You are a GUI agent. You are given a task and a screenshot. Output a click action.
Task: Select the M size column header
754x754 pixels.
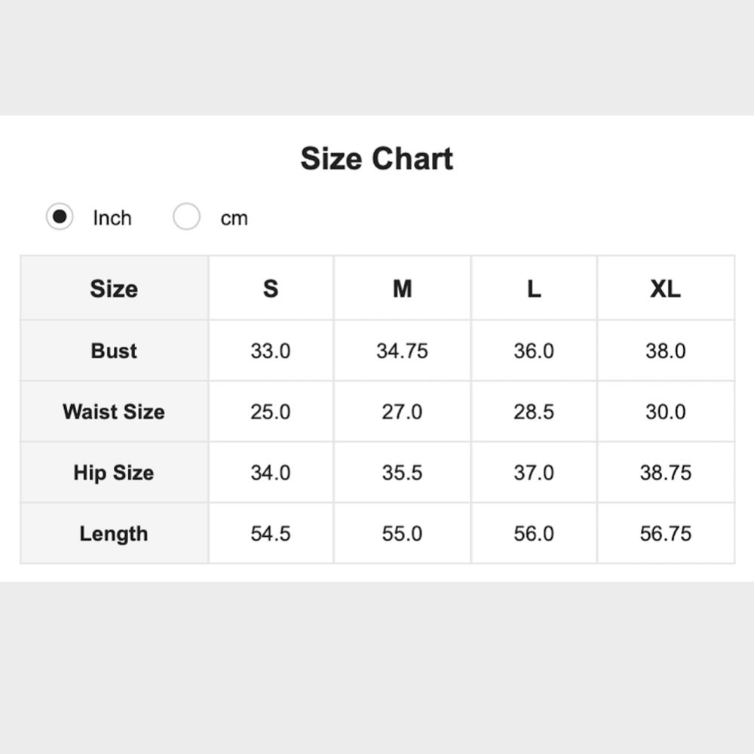click(x=402, y=289)
